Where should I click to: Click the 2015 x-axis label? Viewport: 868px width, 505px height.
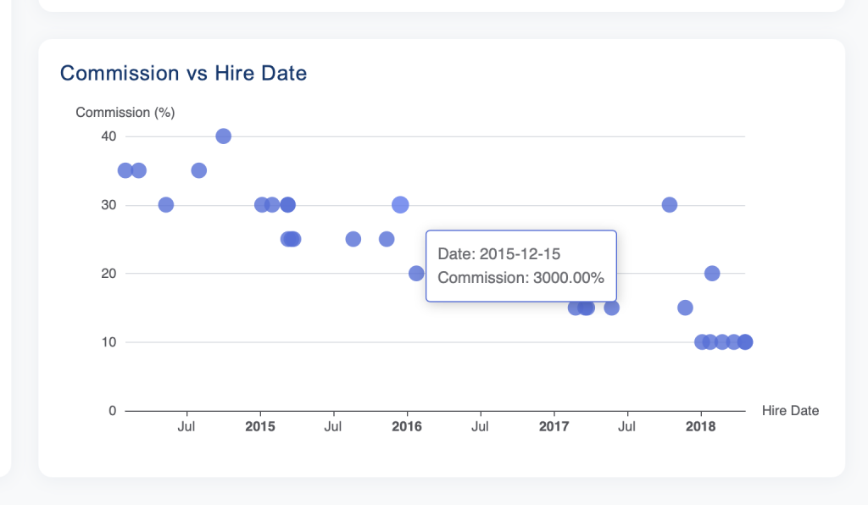pyautogui.click(x=260, y=426)
